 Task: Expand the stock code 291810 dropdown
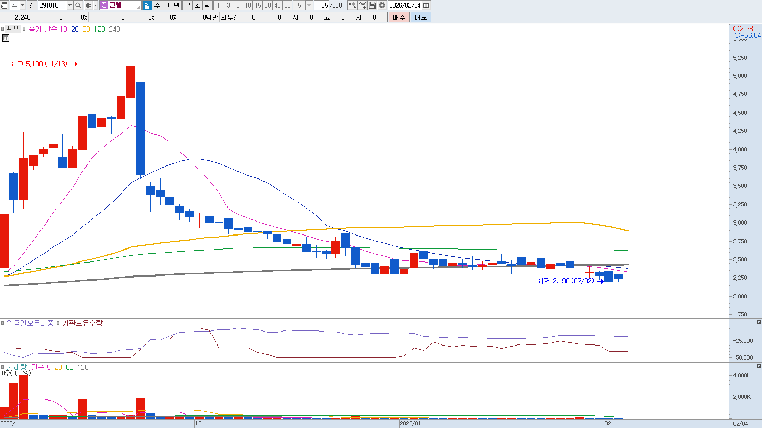tap(69, 5)
